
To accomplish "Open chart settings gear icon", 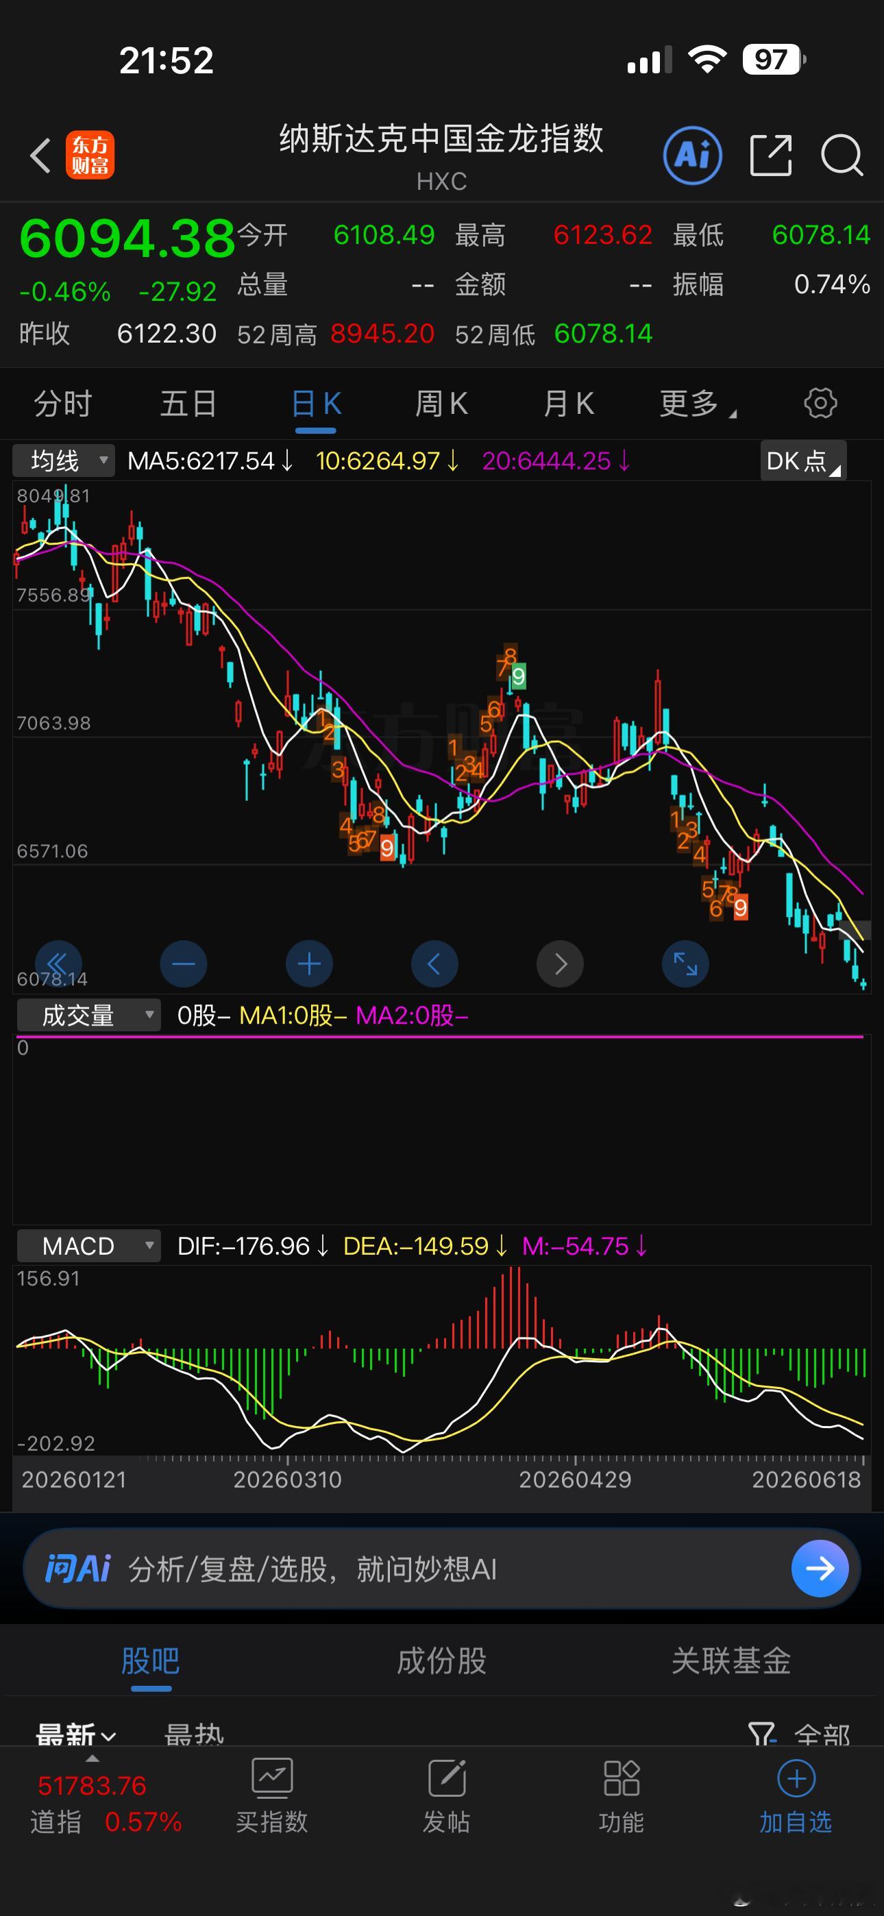I will (x=820, y=403).
